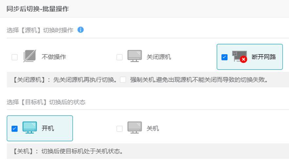Select the 不做操作 option label
289x165 pixels.
pyautogui.click(x=54, y=57)
